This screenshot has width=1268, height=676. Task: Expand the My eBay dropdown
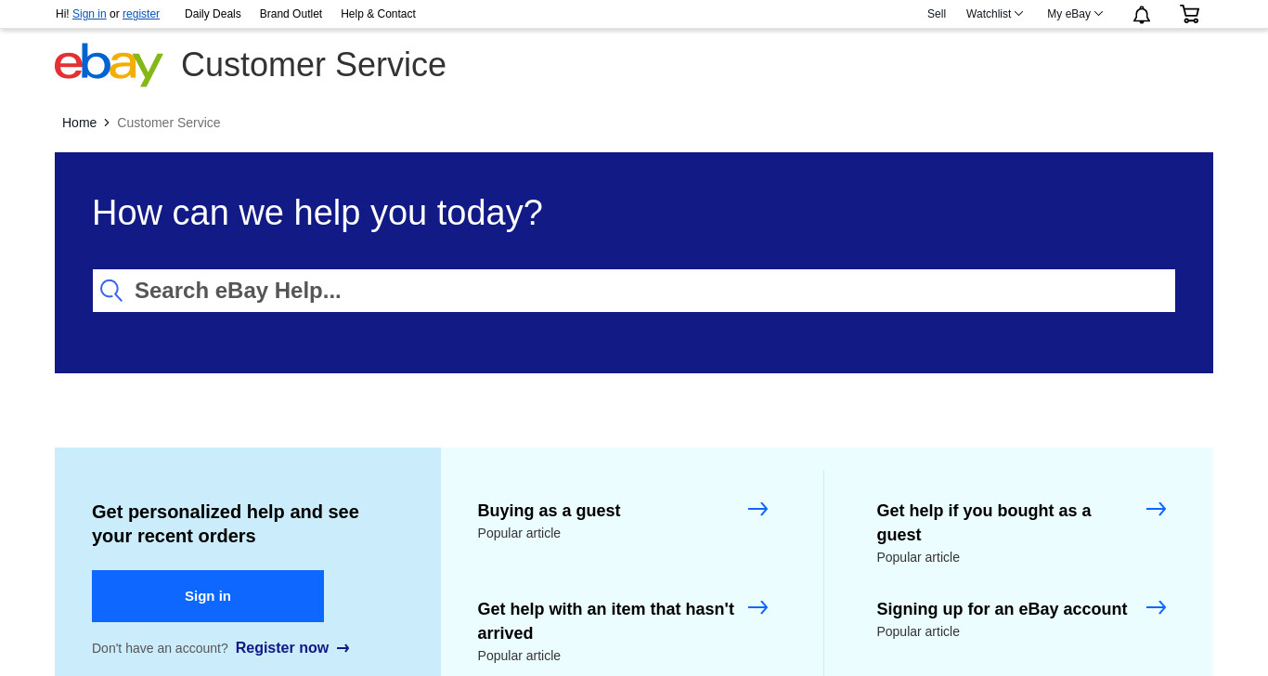click(1075, 14)
